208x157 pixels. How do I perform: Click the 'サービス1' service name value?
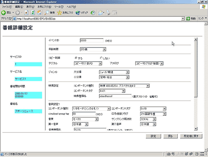click(x=28, y=79)
